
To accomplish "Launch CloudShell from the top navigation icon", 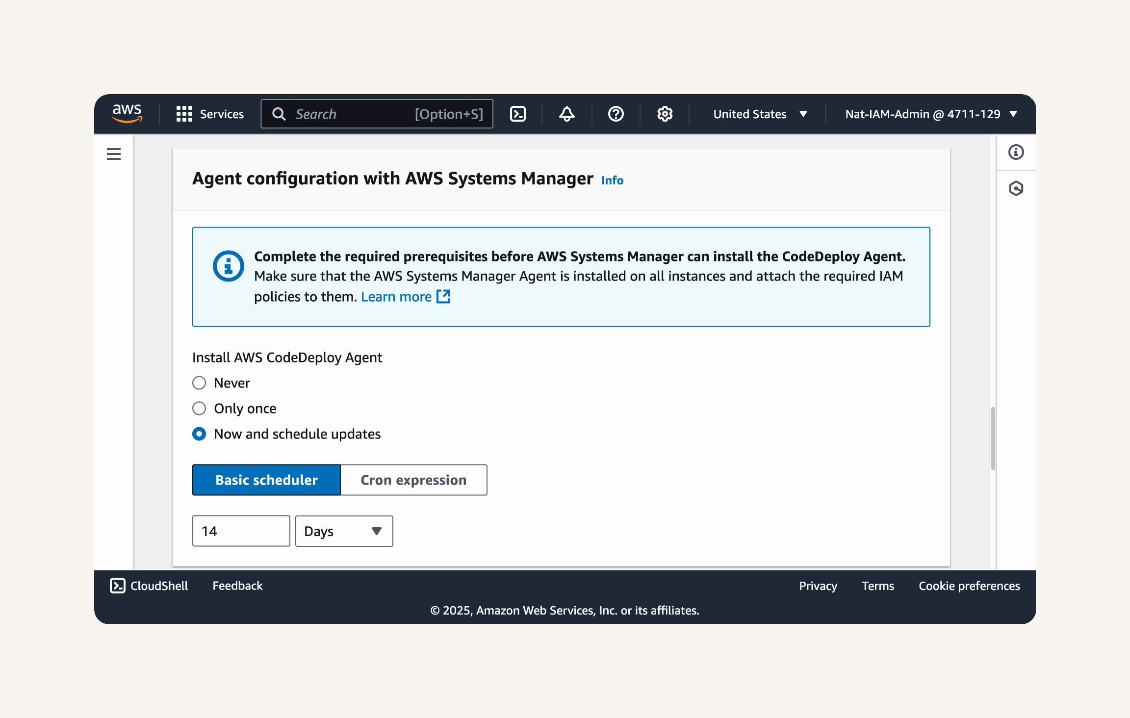I will pyautogui.click(x=518, y=114).
